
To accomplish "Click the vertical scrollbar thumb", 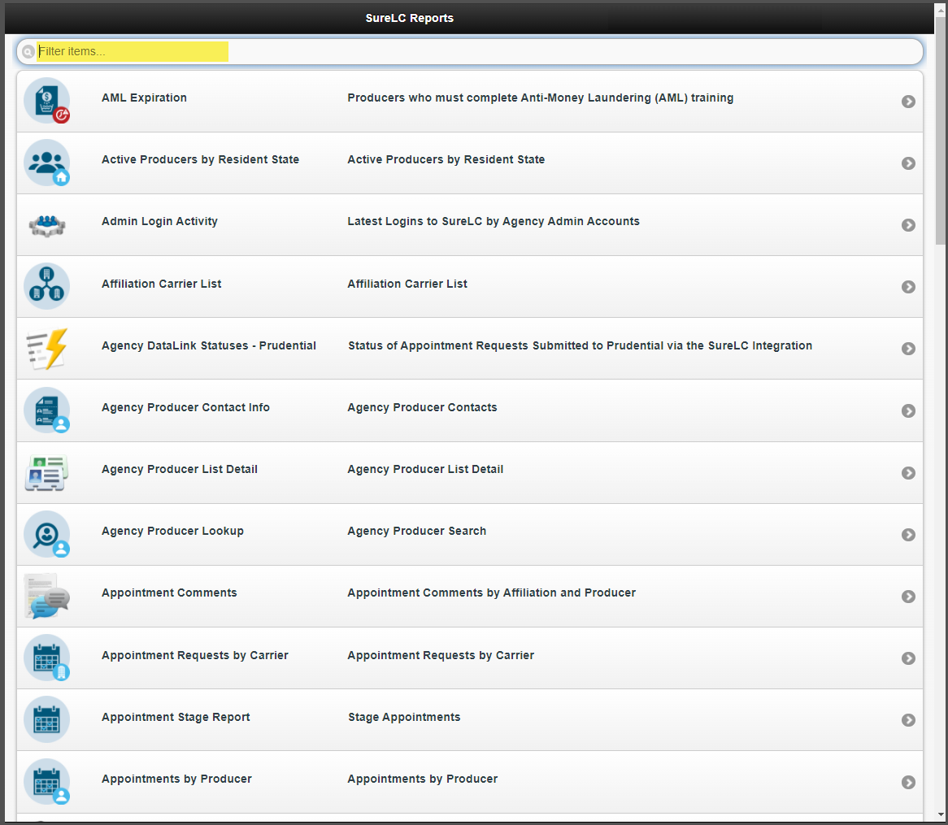I will [940, 130].
